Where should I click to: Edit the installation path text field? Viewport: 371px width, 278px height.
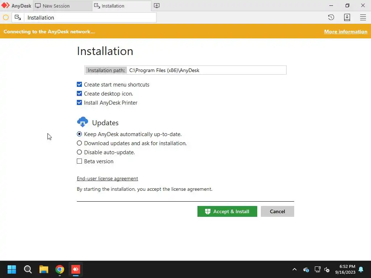[206, 70]
